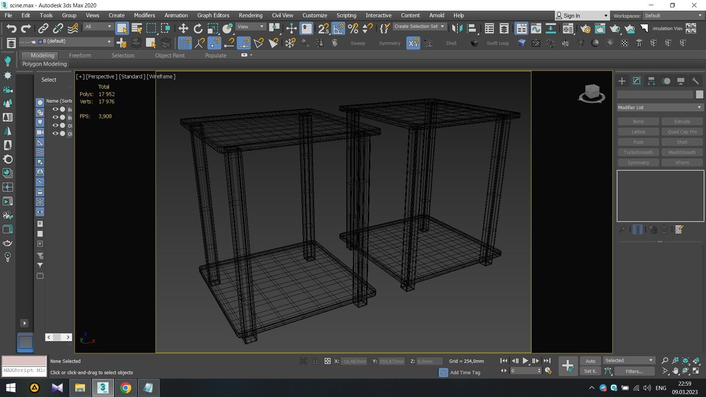
Task: Select the Rotate transform tool
Action: [x=198, y=28]
